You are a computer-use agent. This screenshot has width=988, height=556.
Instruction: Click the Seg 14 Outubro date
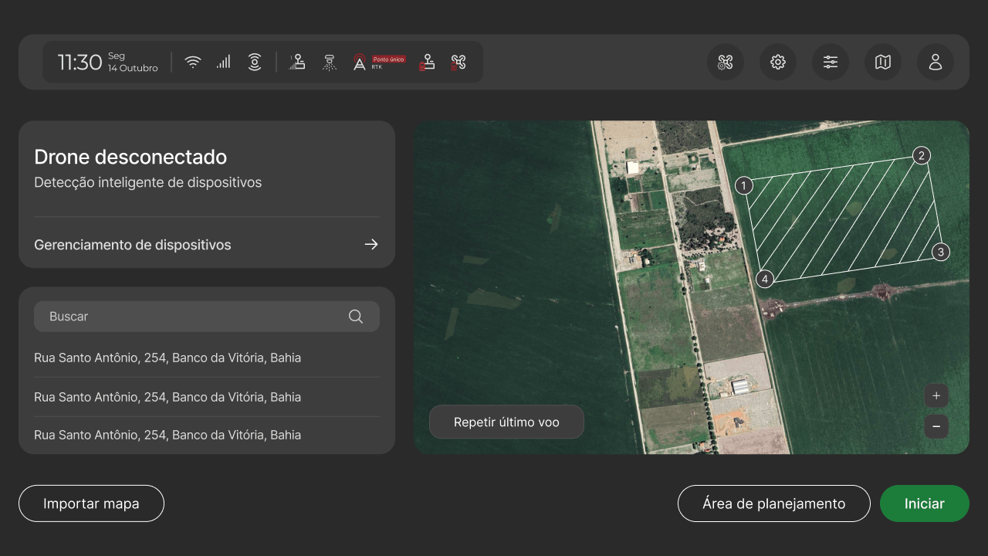click(133, 62)
